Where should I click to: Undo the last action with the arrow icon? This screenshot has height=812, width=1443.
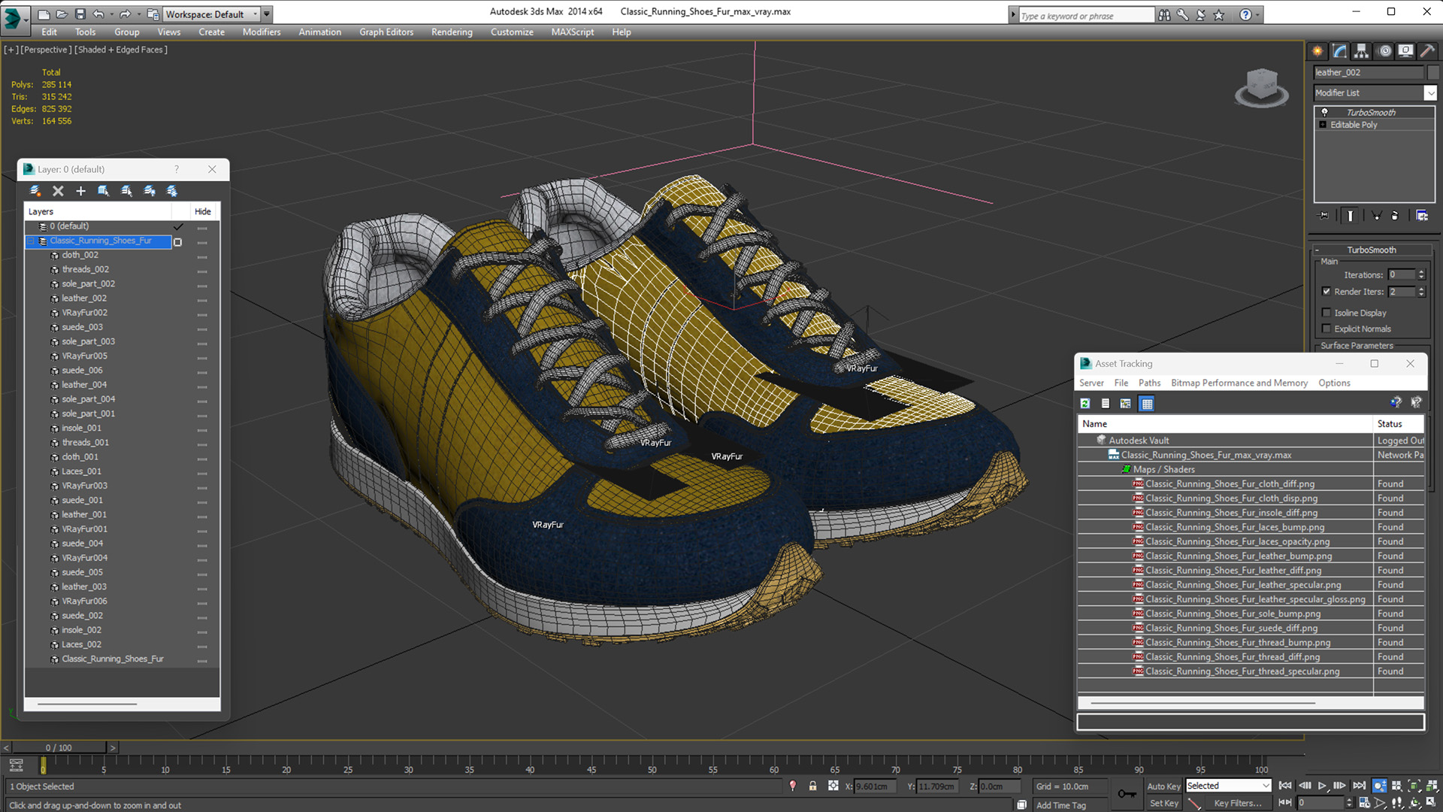(98, 14)
